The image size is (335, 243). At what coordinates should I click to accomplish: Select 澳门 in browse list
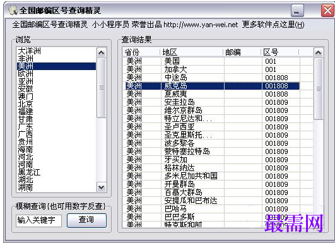coord(56,97)
